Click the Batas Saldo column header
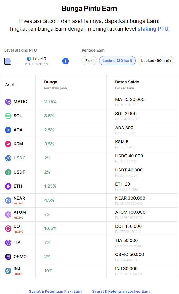This screenshot has height=294, width=179. (127, 82)
